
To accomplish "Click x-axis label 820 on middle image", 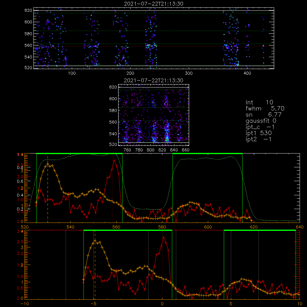I will (x=162, y=150).
